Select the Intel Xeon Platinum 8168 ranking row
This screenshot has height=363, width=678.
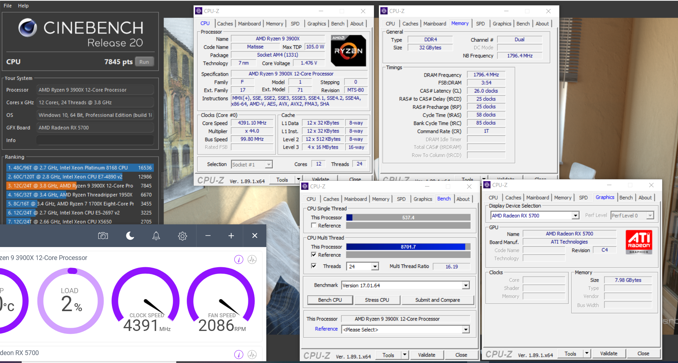pos(80,168)
